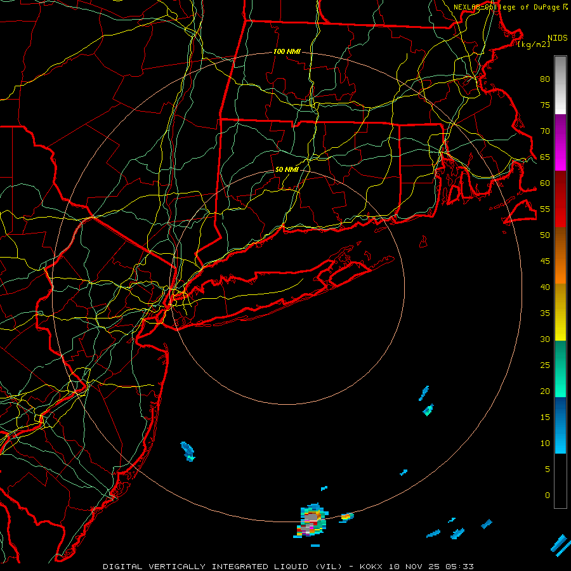Click the scale value 15

(545, 417)
